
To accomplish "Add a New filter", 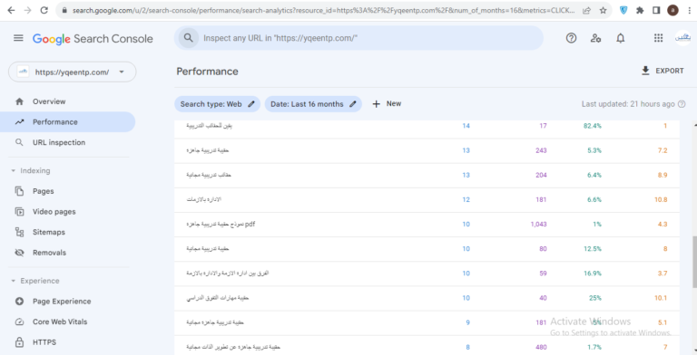I will [387, 104].
